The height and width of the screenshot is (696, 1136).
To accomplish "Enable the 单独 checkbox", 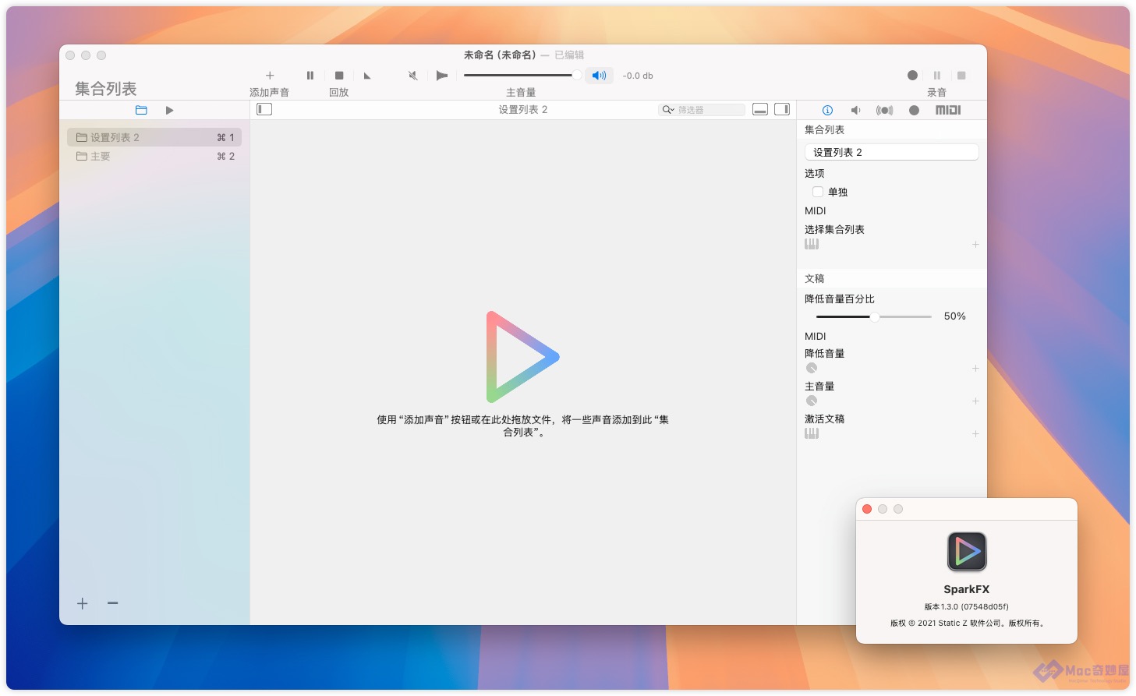I will (818, 192).
